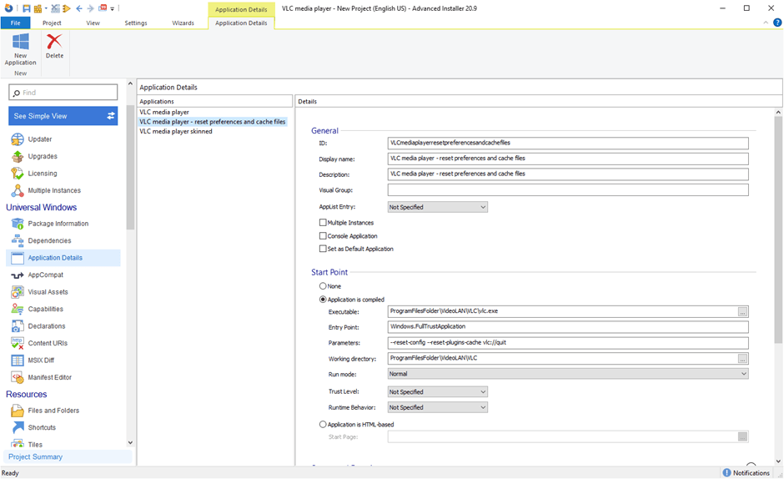Open the Wizards ribbon tab
The image size is (784, 479).
coord(183,23)
